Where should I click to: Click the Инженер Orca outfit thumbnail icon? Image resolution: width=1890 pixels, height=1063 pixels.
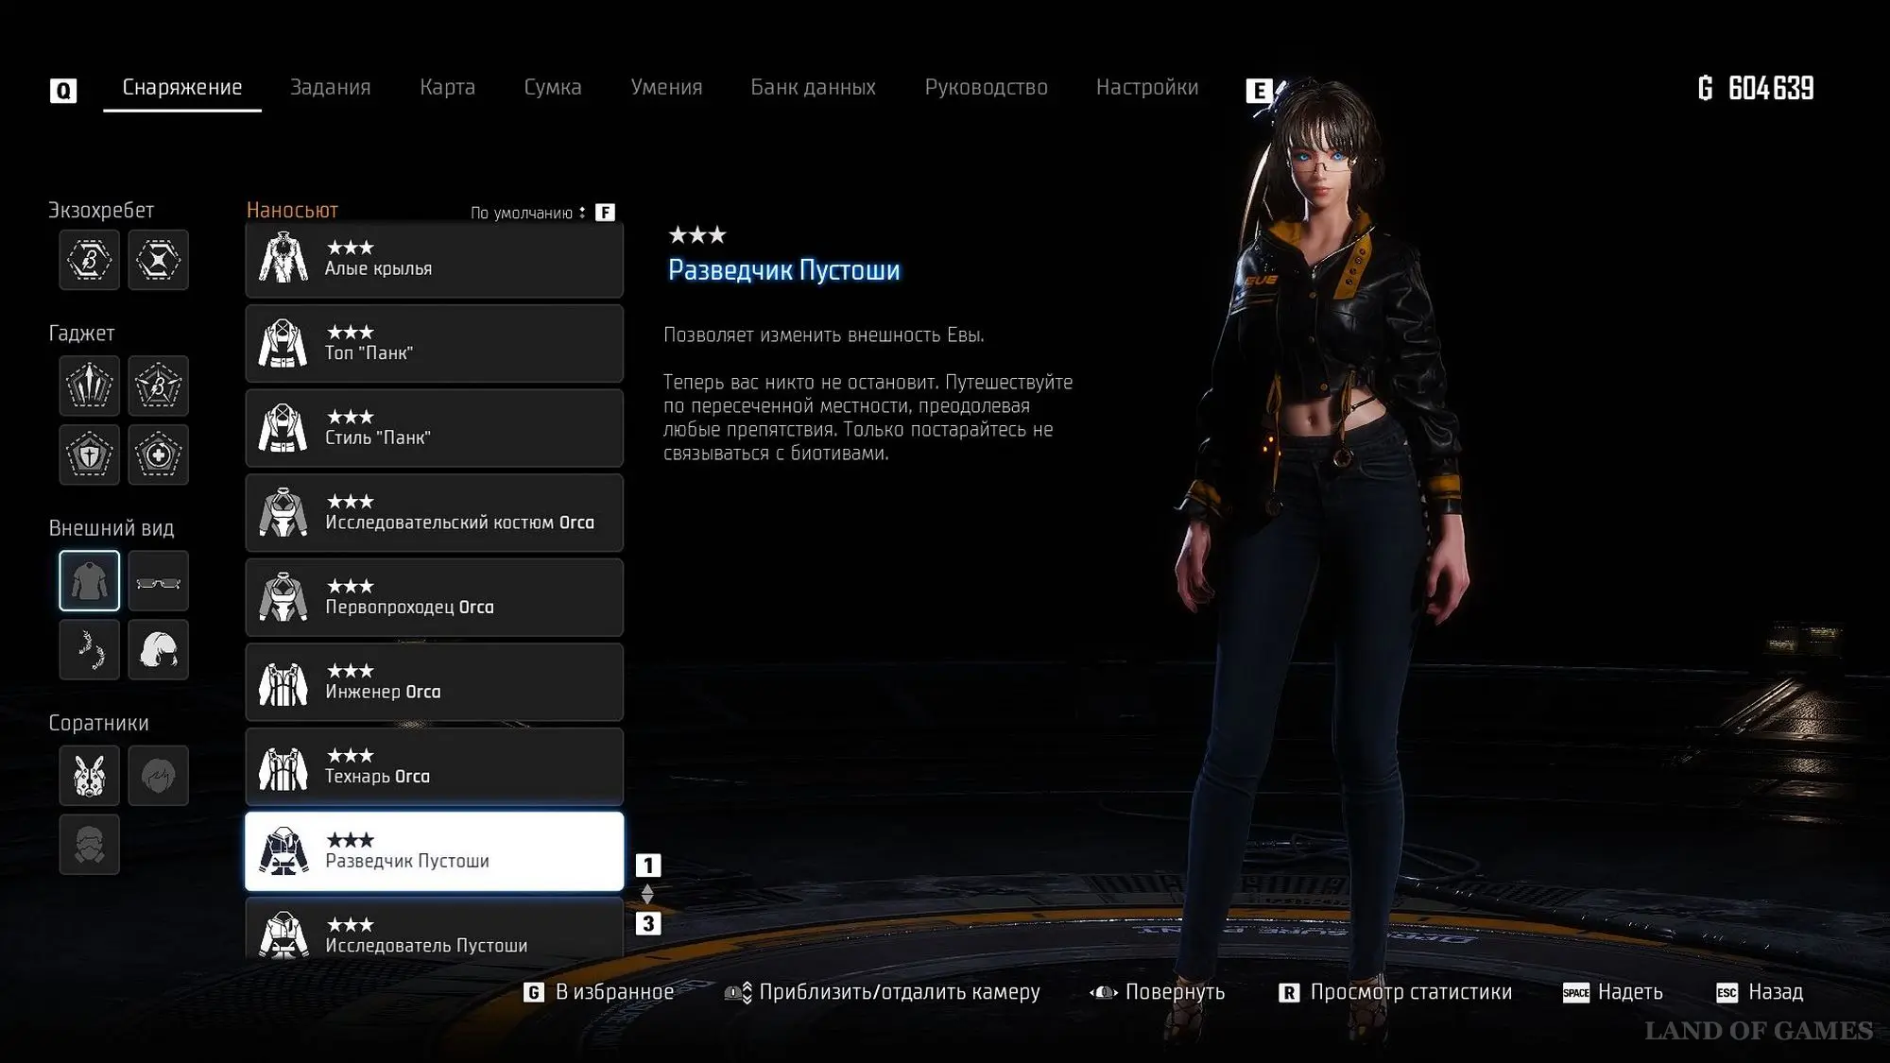pos(283,683)
